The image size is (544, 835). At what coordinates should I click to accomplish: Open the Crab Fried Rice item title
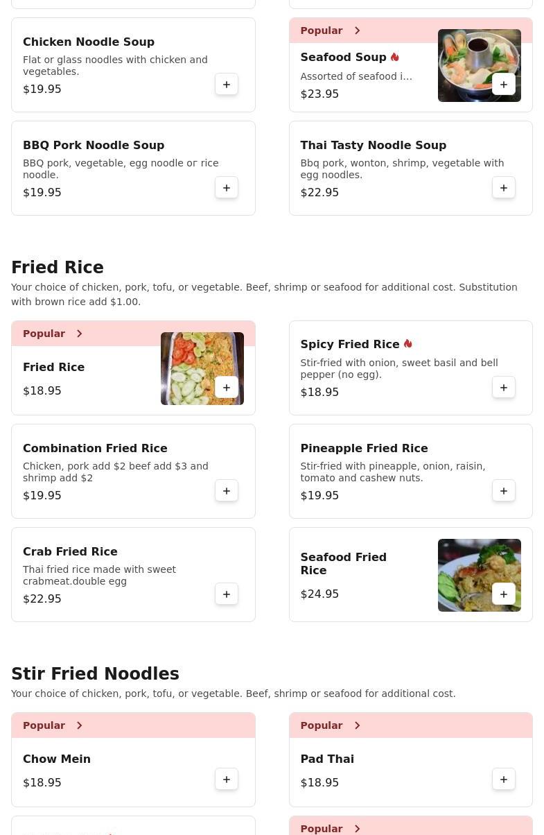70,551
